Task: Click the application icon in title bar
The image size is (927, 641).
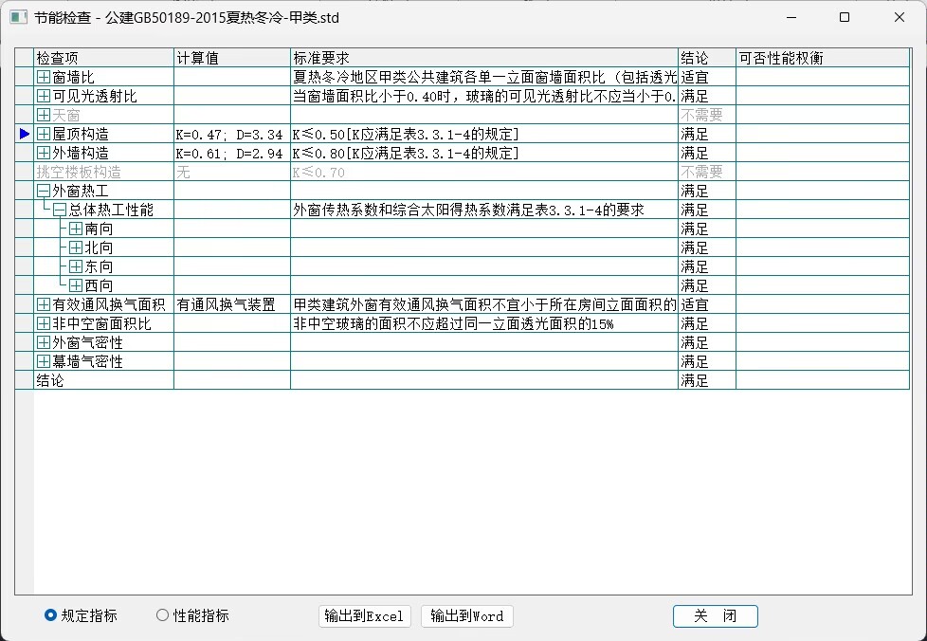Action: coord(18,17)
